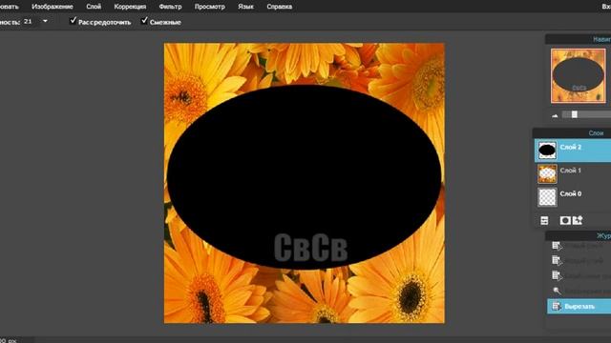Create a new layer with the plus icon
This screenshot has height=343, width=611.
click(577, 220)
